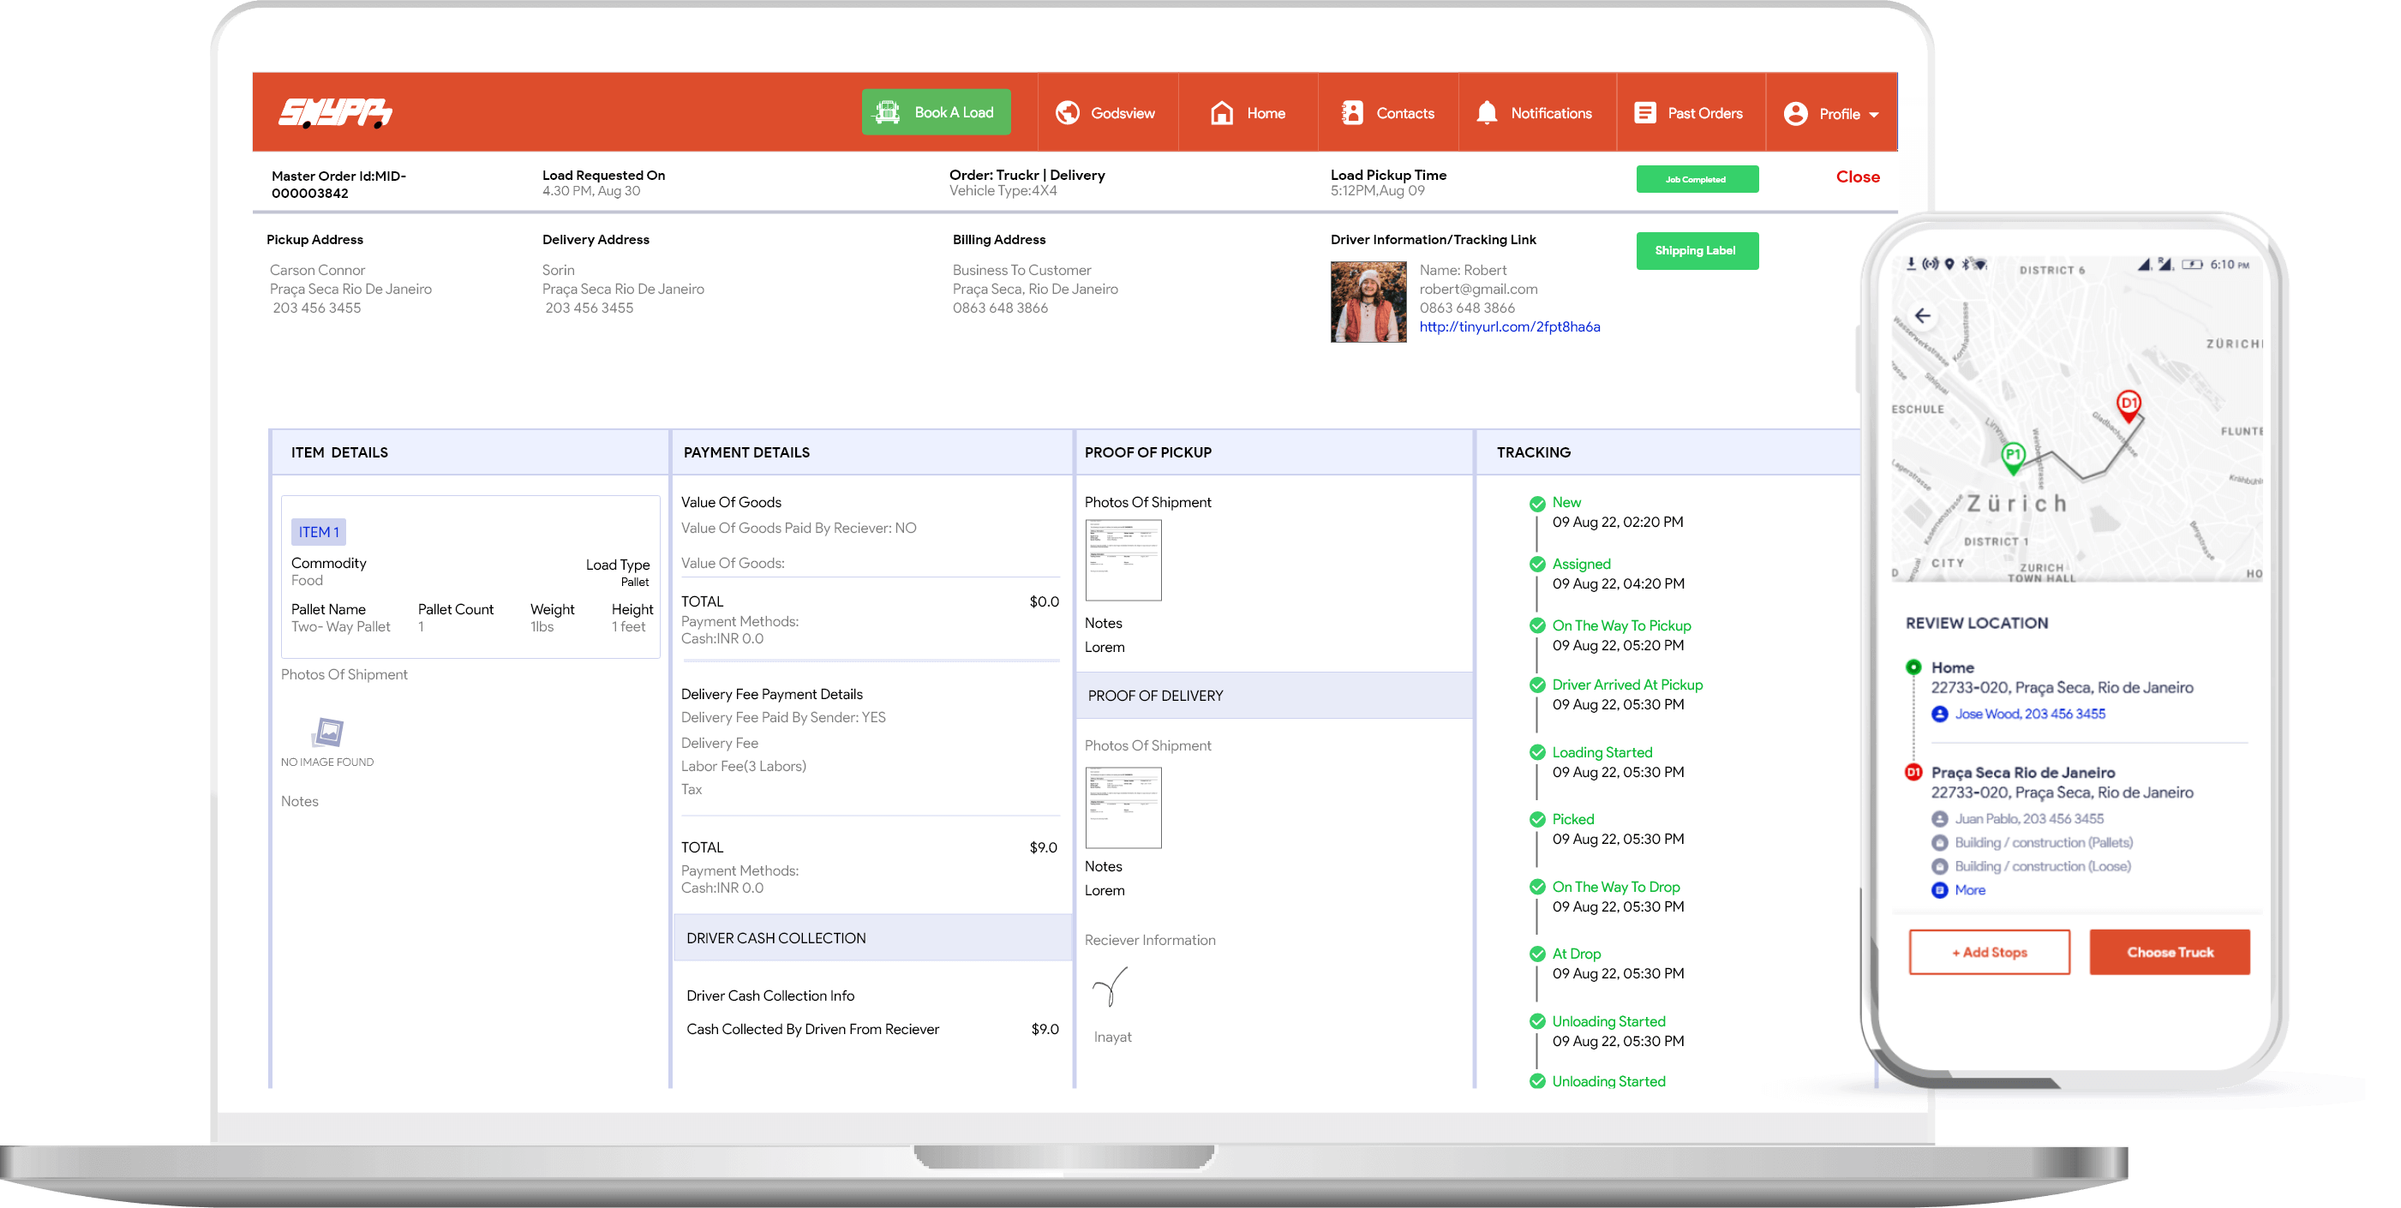Click Building / construction (Pallets) entry
The image size is (2401, 1208).
pyautogui.click(x=2032, y=843)
